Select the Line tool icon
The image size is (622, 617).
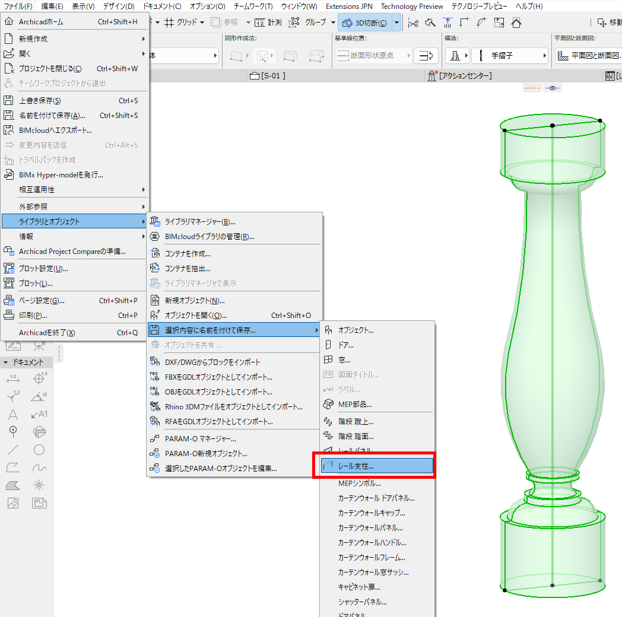point(13,450)
